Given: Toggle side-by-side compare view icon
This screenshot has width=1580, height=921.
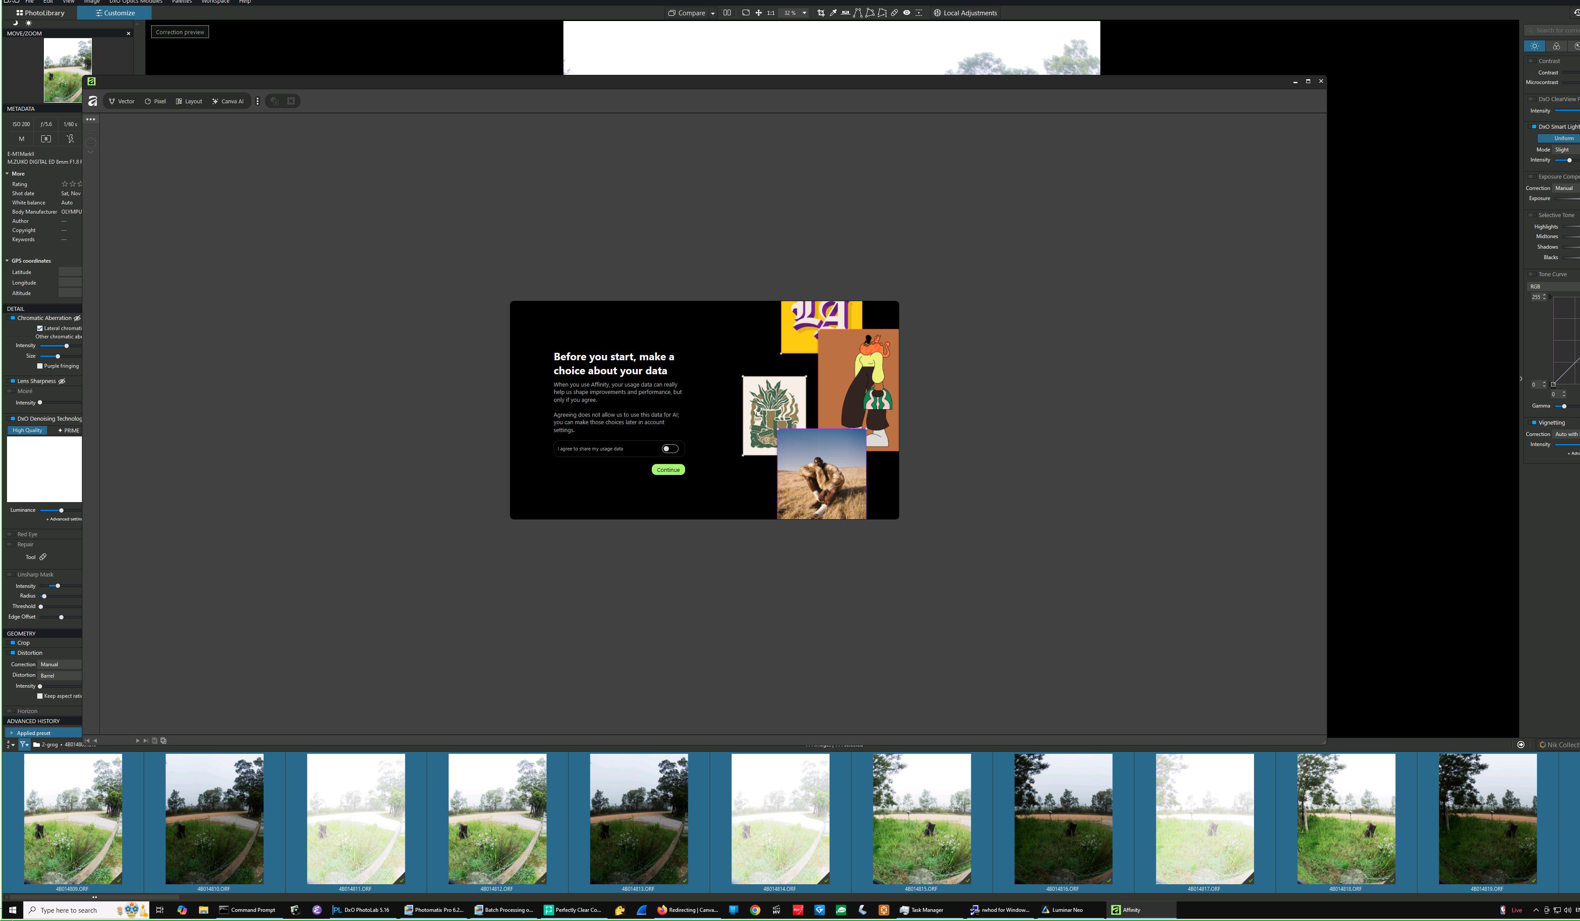Looking at the screenshot, I should [727, 13].
